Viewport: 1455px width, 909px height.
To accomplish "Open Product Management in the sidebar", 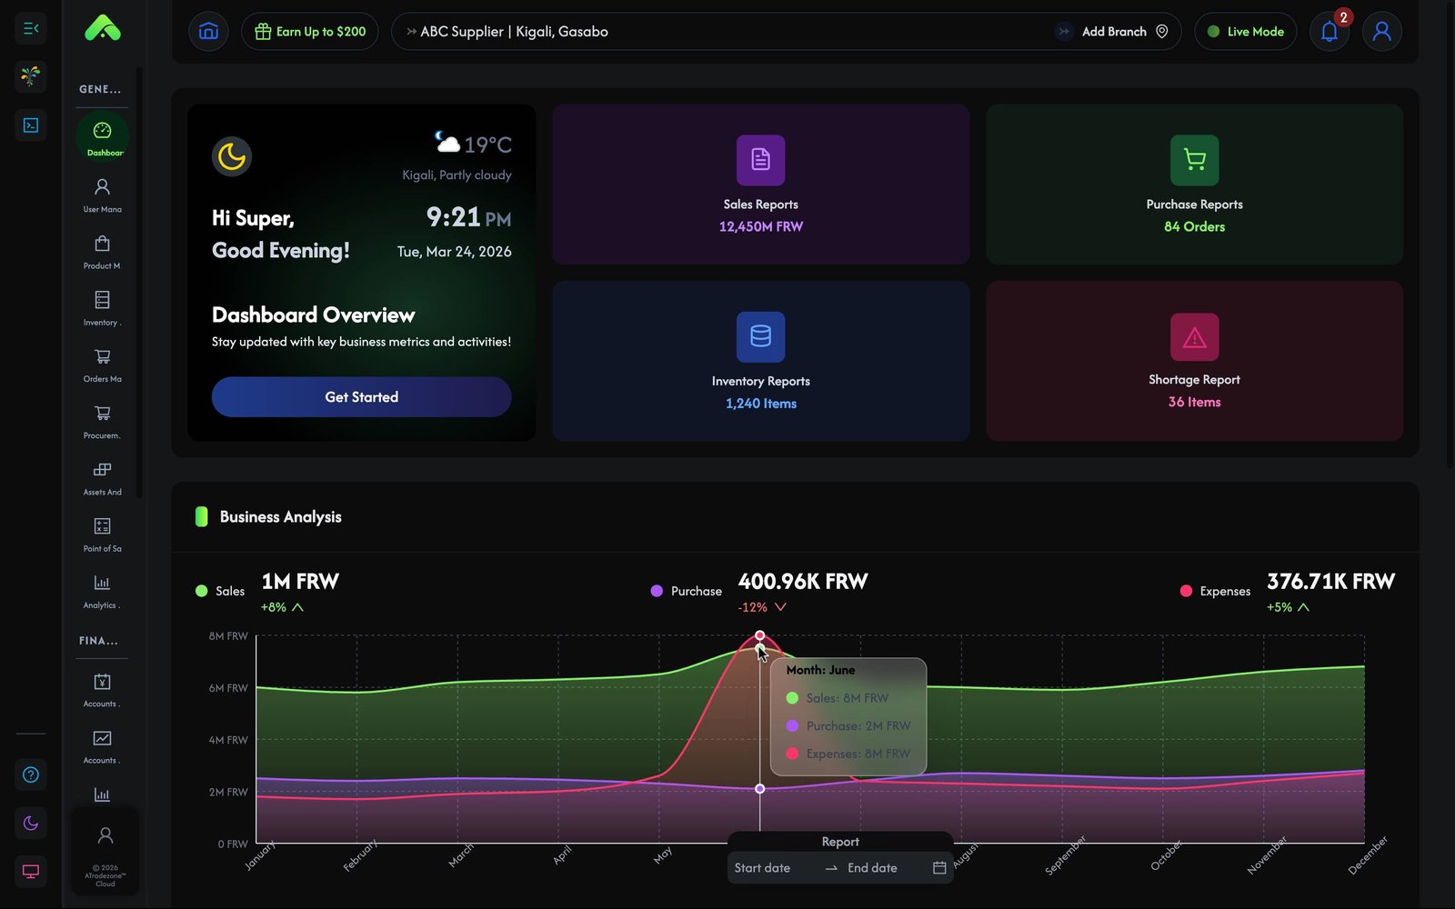I will (x=102, y=250).
